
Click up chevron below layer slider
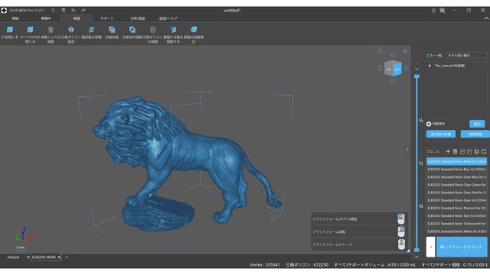(416, 257)
